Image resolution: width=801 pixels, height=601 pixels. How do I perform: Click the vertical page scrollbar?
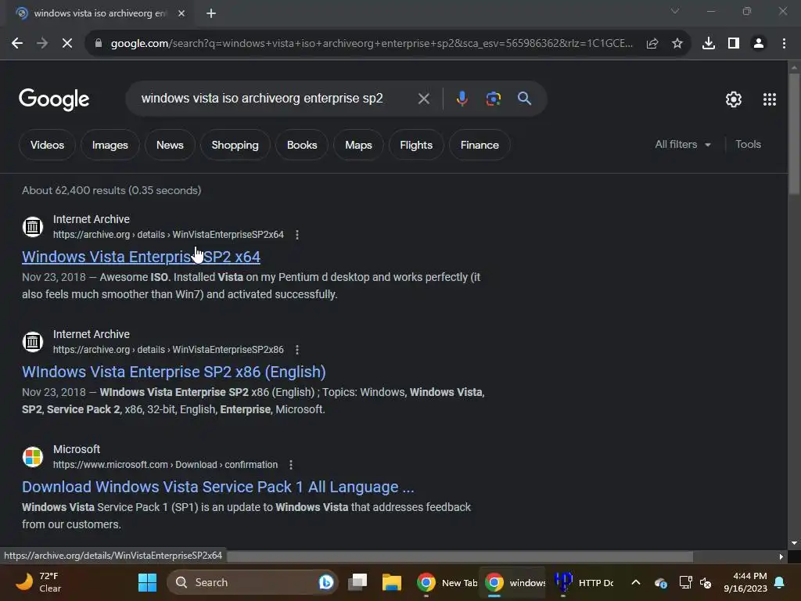click(x=794, y=134)
